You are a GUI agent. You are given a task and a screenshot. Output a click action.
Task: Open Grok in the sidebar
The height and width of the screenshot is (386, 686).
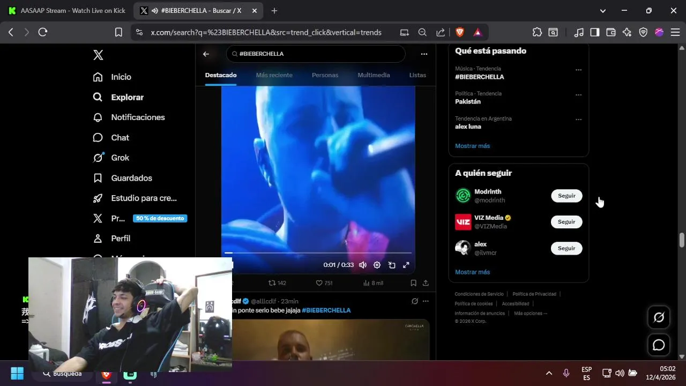pyautogui.click(x=111, y=158)
